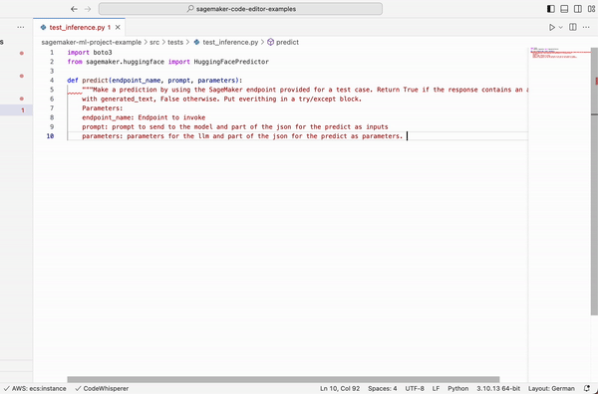The width and height of the screenshot is (598, 394).
Task: Click the 'with generated_text, False otherwise' line
Action: pos(221,98)
